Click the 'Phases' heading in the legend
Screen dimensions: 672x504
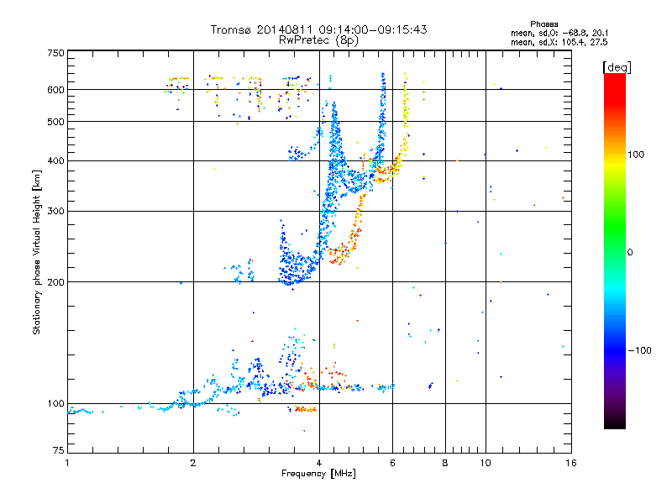coord(543,24)
